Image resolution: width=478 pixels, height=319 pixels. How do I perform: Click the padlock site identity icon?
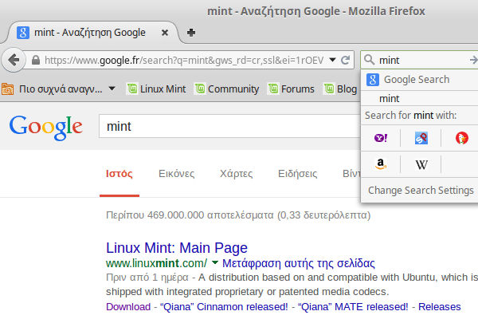(36, 60)
